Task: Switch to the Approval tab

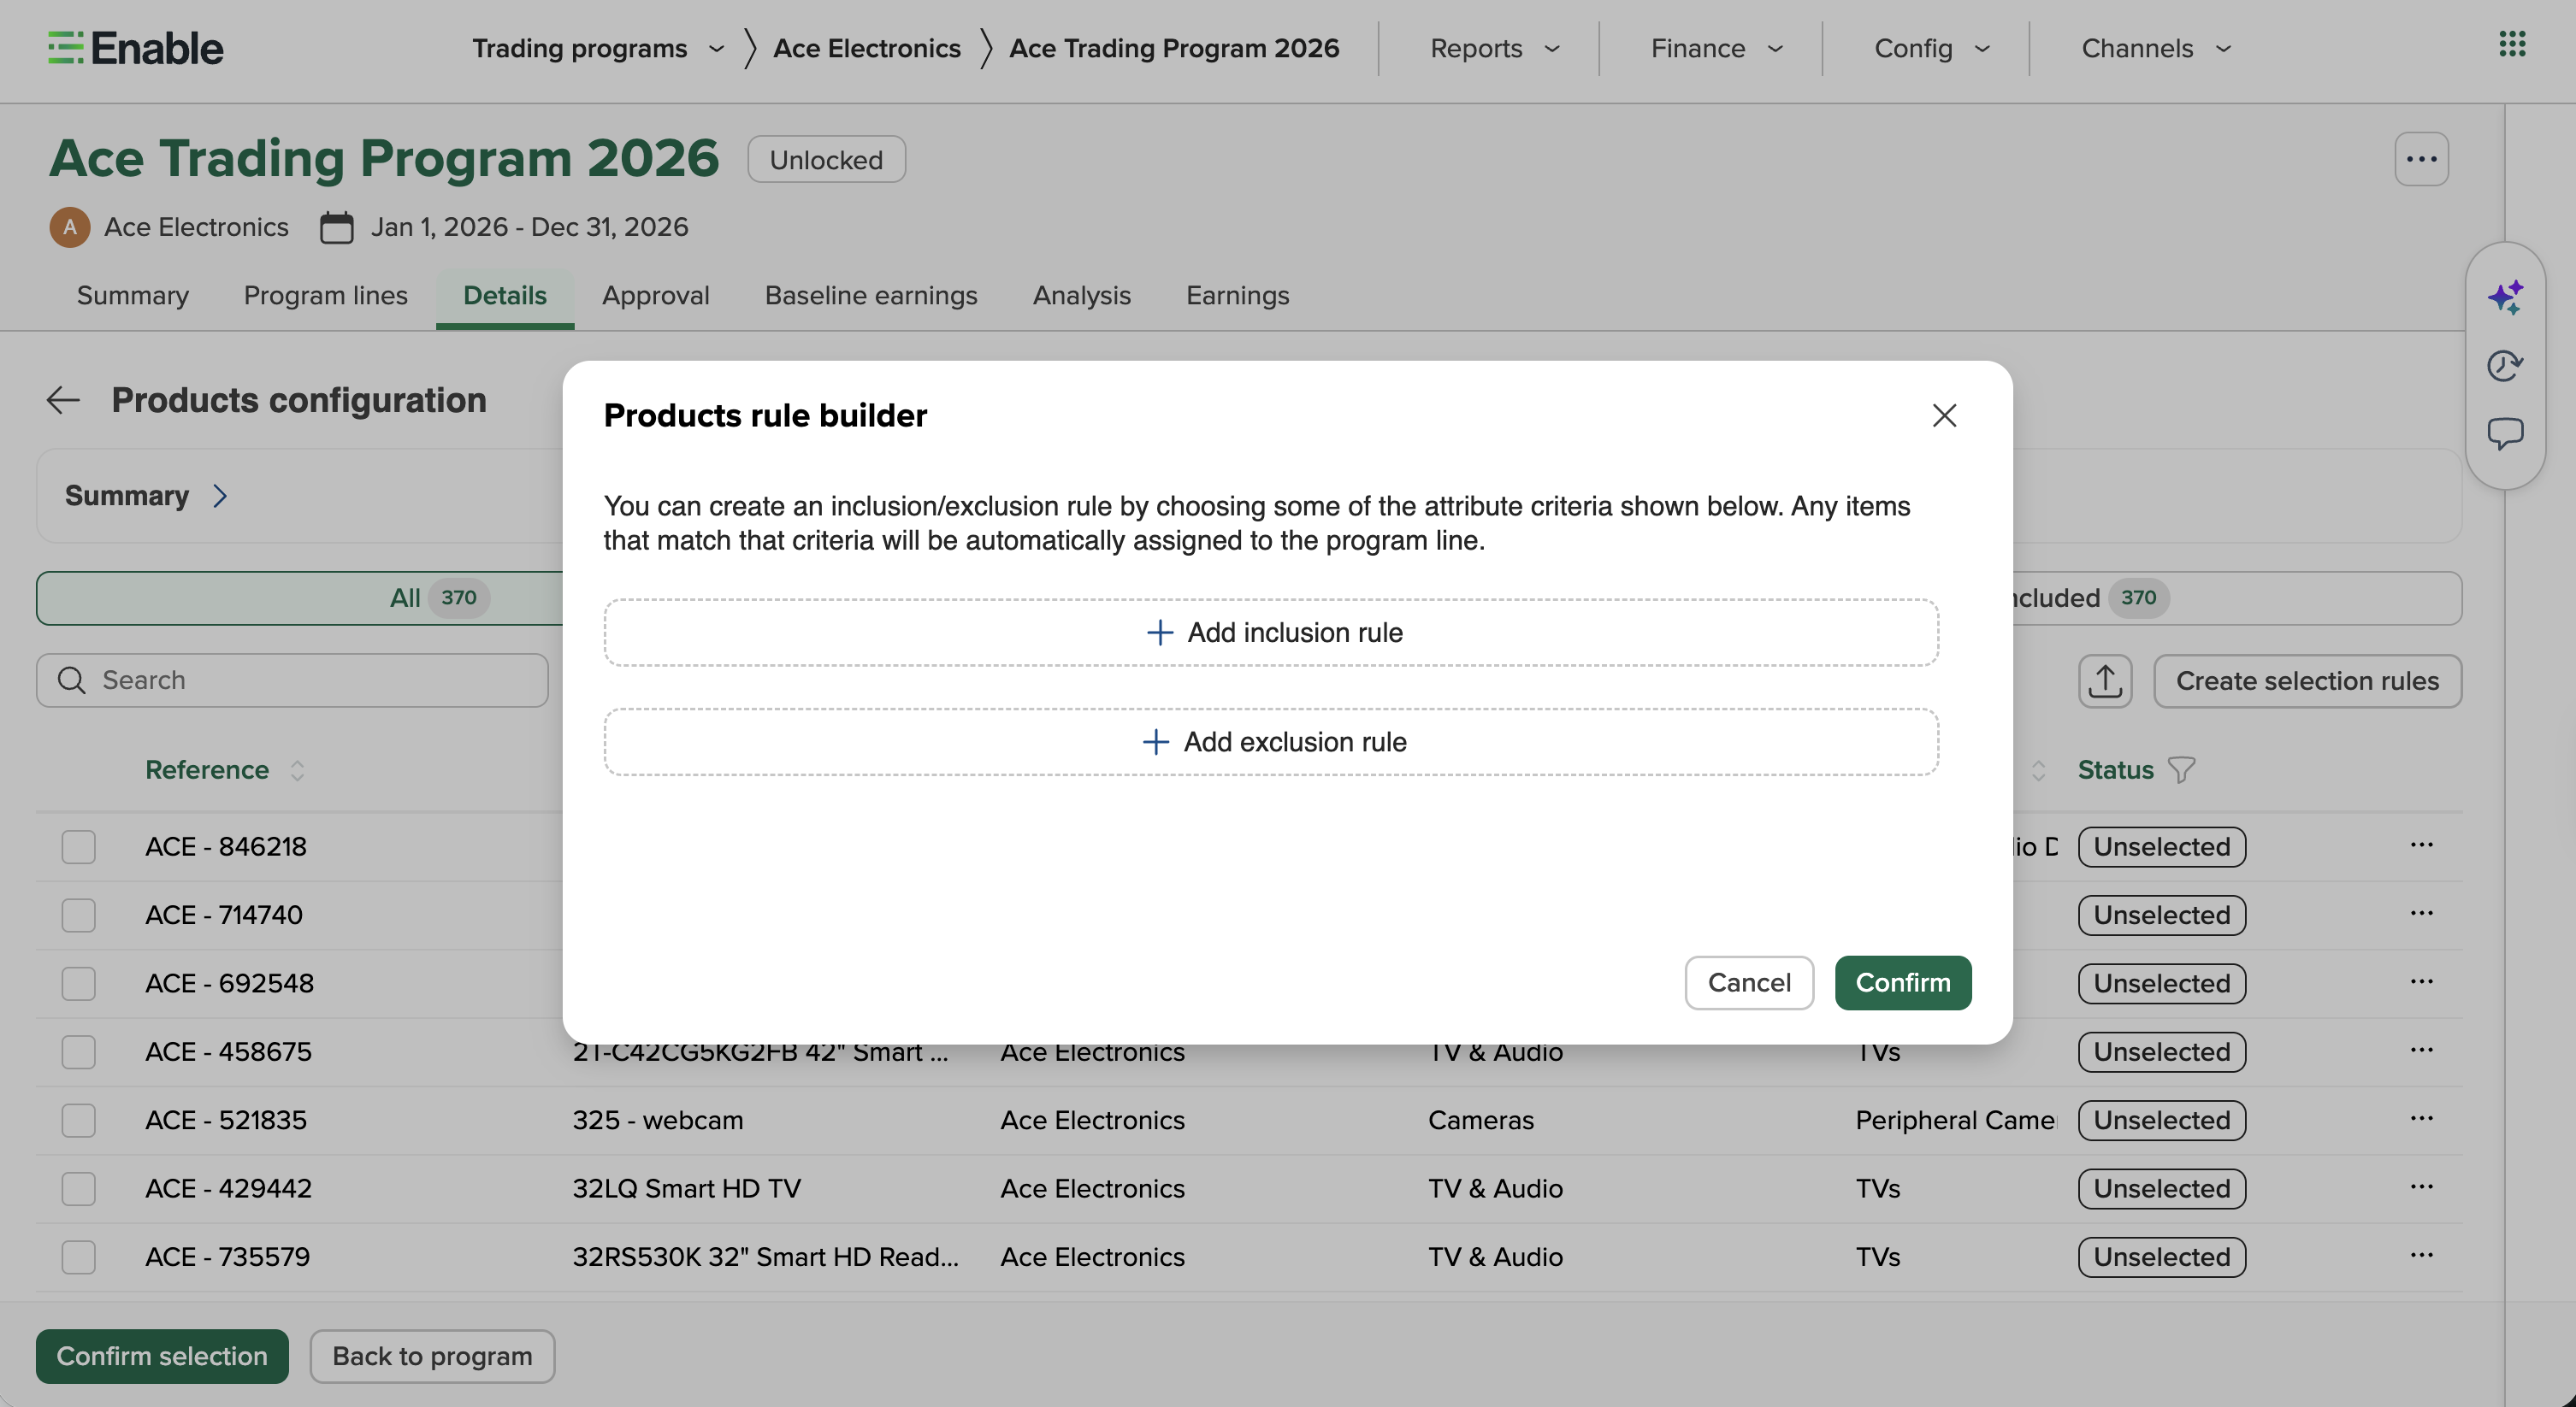Action: point(655,296)
